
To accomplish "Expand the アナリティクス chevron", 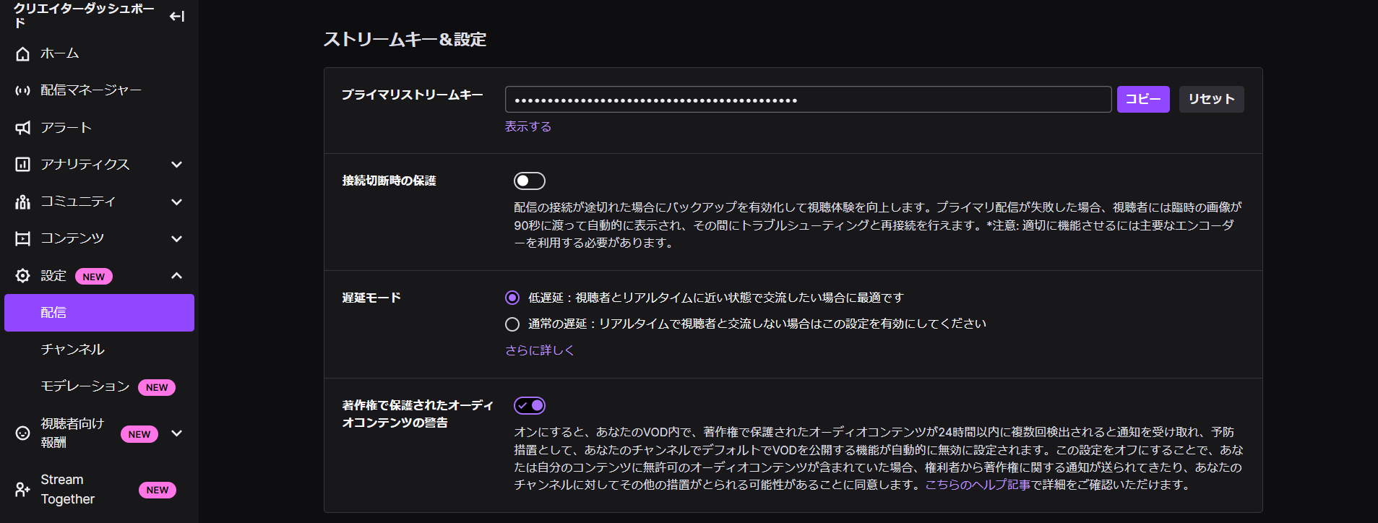I will tap(177, 165).
